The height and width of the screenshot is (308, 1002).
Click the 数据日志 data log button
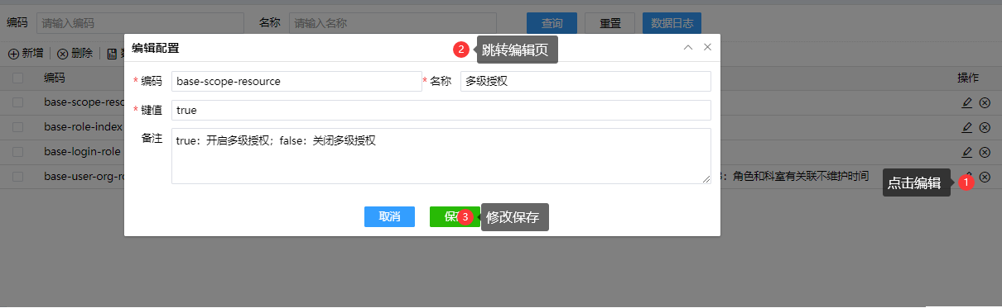(672, 23)
